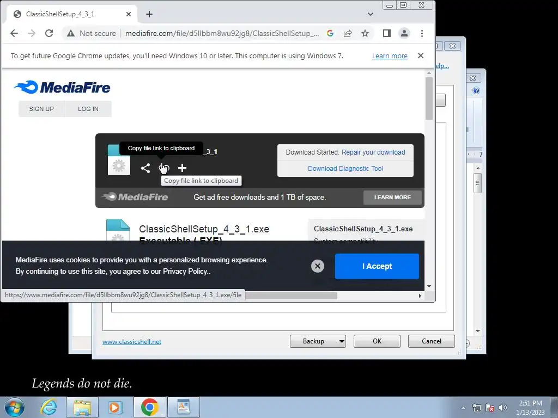The image size is (558, 418).
Task: Click the Google search icon in address bar
Action: [330, 33]
